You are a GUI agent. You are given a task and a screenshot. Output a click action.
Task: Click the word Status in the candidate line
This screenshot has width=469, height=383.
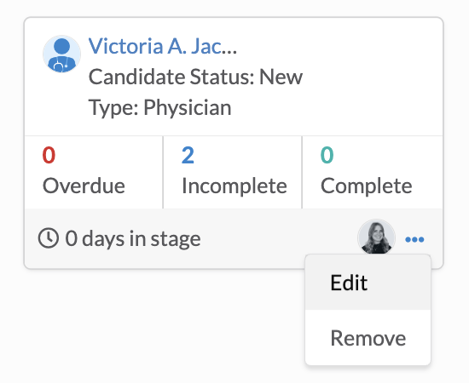click(222, 77)
